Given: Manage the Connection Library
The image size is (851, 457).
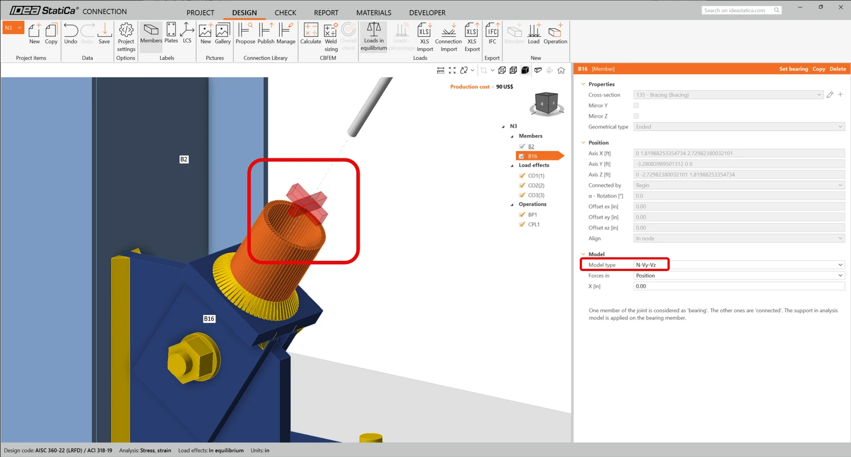Looking at the screenshot, I should coord(286,34).
